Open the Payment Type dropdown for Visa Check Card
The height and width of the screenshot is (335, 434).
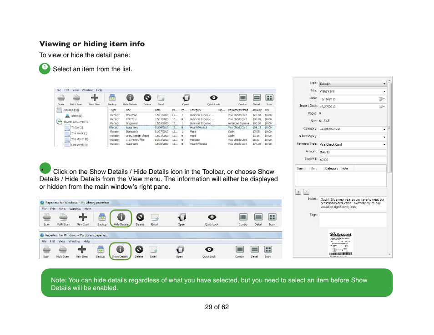[384, 143]
